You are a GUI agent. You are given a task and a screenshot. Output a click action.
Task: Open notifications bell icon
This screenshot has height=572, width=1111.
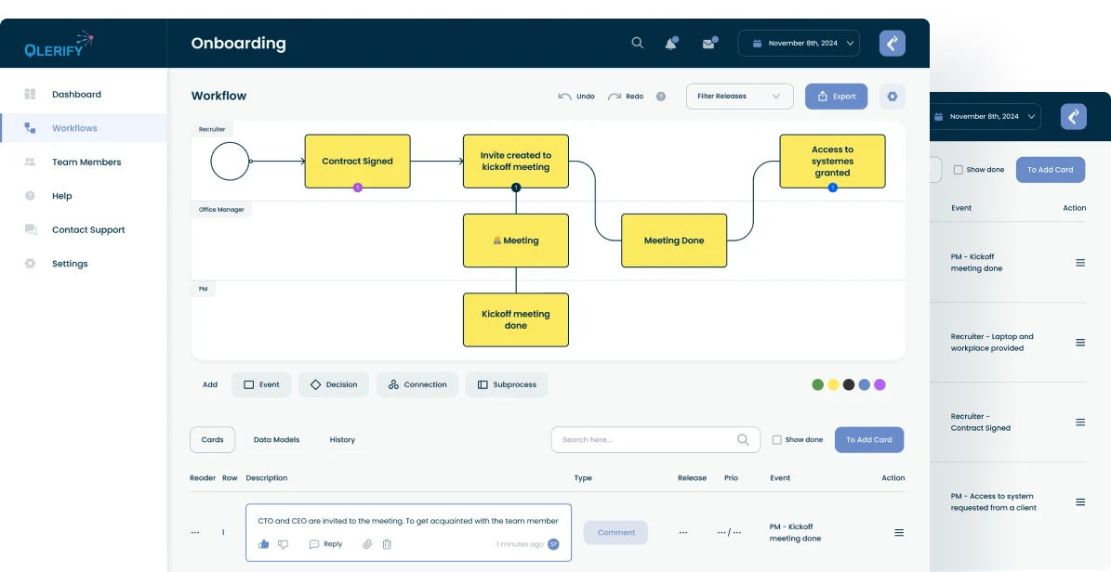point(670,44)
